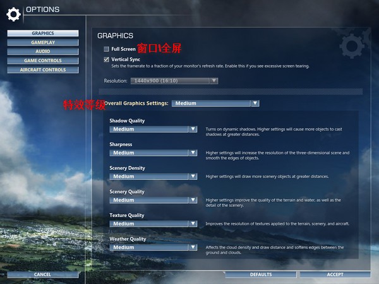Screen dimensions: 379x284
Task: Click the Weather Quality Medium value box
Action: coord(149,247)
